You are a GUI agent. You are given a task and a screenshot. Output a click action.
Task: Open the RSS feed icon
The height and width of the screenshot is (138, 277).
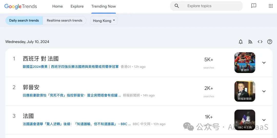point(250,42)
